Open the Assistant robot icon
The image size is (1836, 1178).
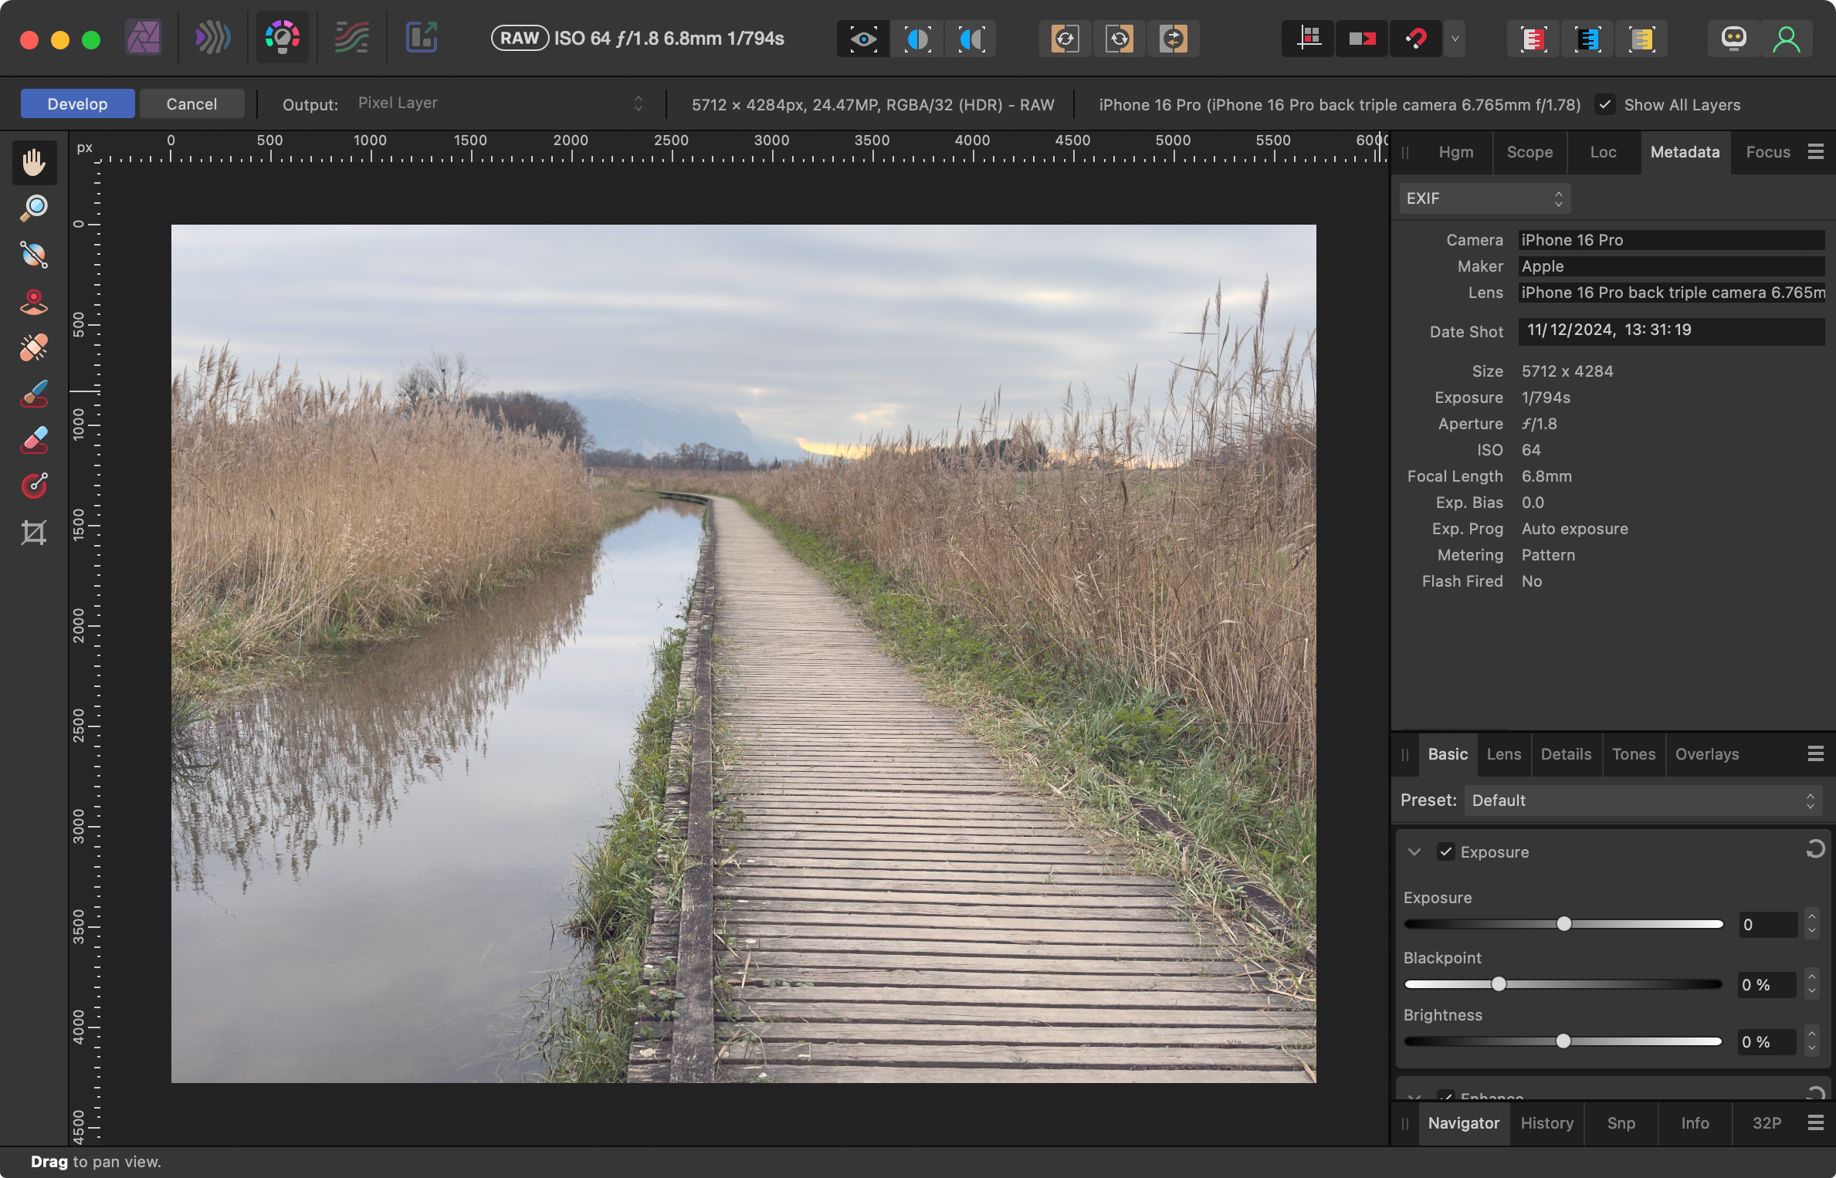[1733, 38]
